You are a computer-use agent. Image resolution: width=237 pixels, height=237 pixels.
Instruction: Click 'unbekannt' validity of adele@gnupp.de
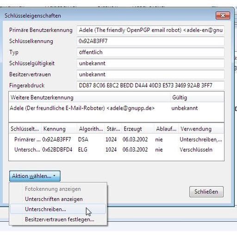point(184,108)
